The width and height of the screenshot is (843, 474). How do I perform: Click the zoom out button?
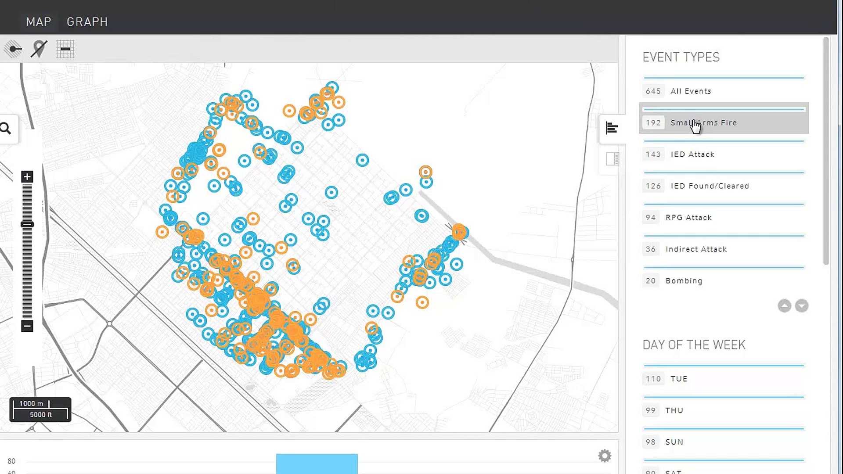[27, 326]
